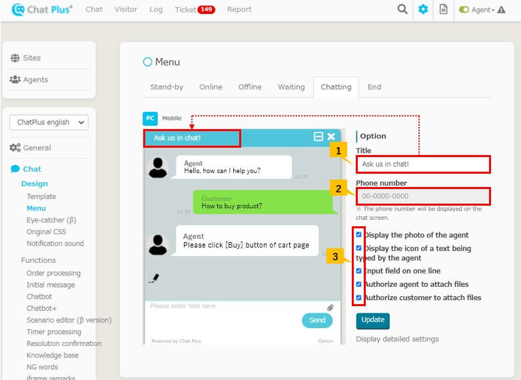Click the Chat Plus logo

pyautogui.click(x=42, y=9)
